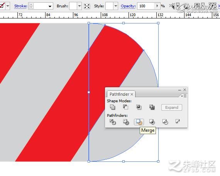Open the Opacity slider arrow
Viewport: 220px width, 176px height.
157,6
